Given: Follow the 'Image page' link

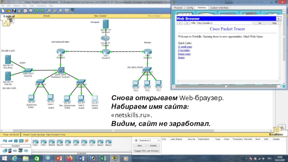Looking at the screenshot, I should 184,54.
